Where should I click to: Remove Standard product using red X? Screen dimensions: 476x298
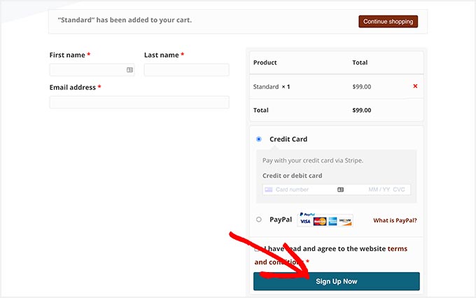(x=415, y=86)
